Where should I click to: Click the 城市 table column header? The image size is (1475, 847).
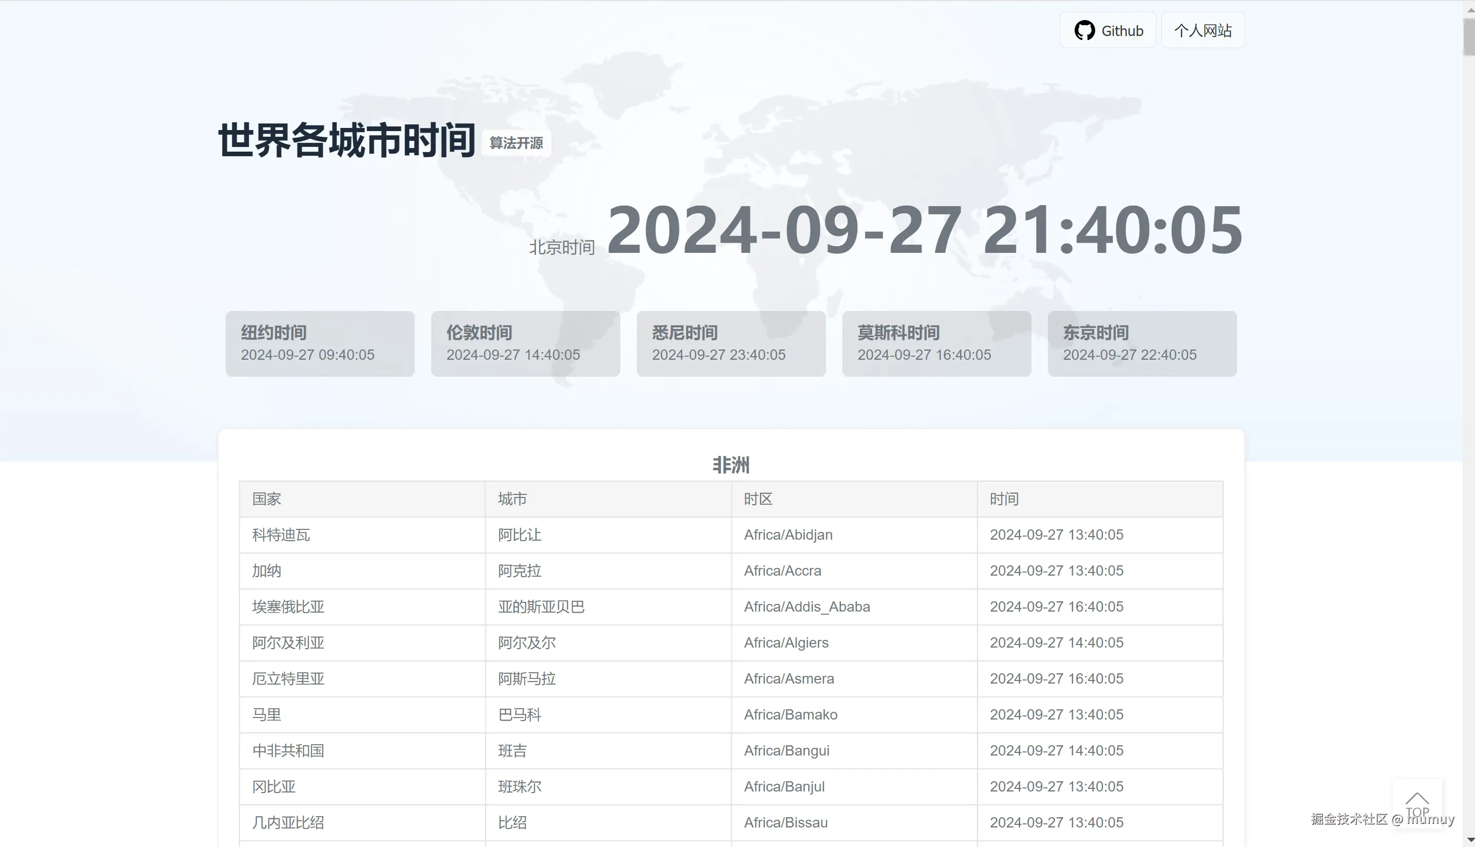(512, 499)
